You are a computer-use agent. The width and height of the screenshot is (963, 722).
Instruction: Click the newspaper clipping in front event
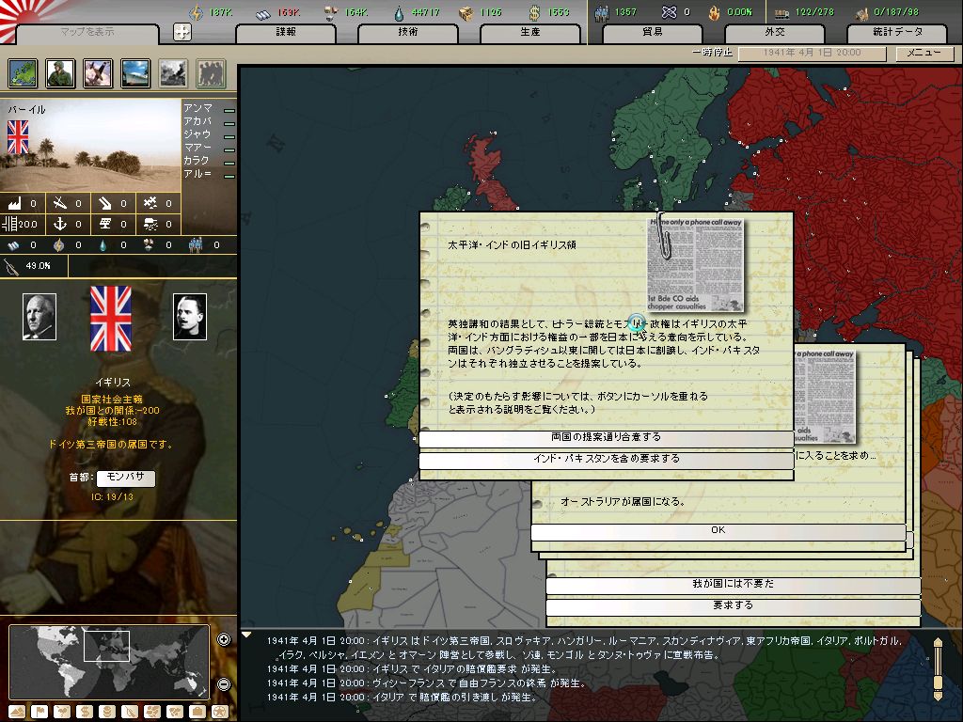695,264
